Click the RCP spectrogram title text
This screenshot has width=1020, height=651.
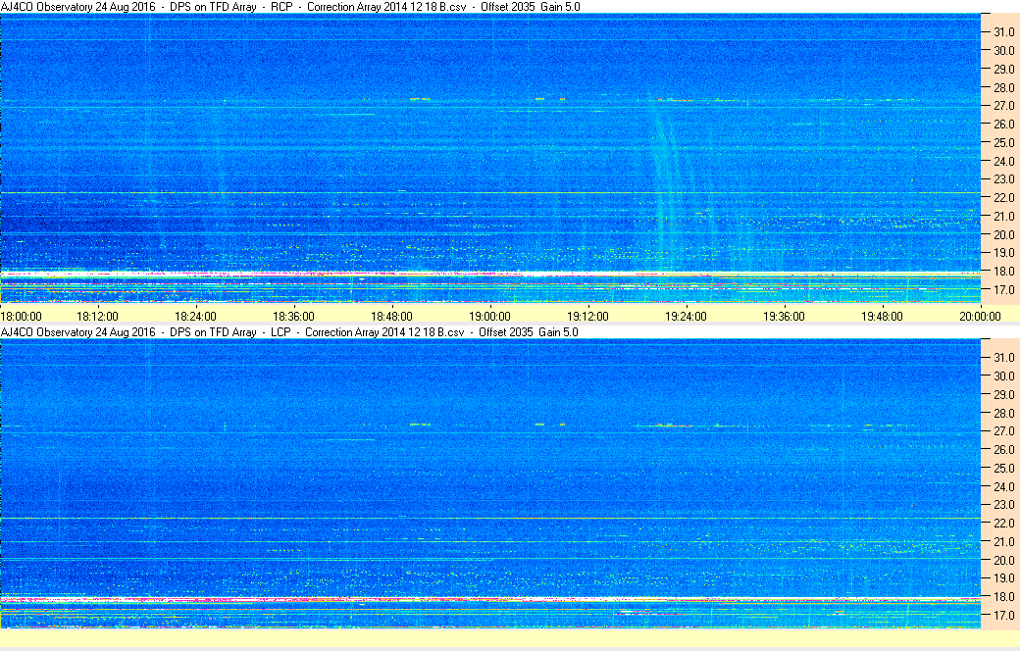290,7
